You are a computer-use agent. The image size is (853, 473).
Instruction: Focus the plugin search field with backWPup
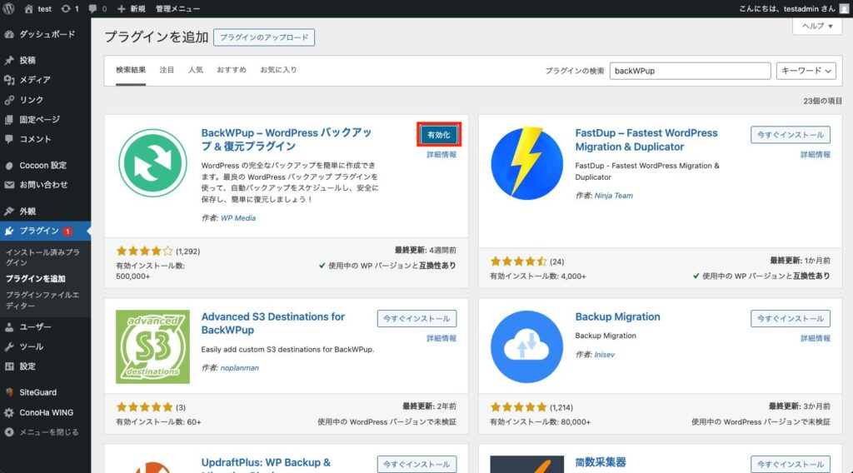tap(690, 71)
